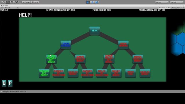Pause the running game
The image size is (185, 104).
pyautogui.click(x=92, y=2)
